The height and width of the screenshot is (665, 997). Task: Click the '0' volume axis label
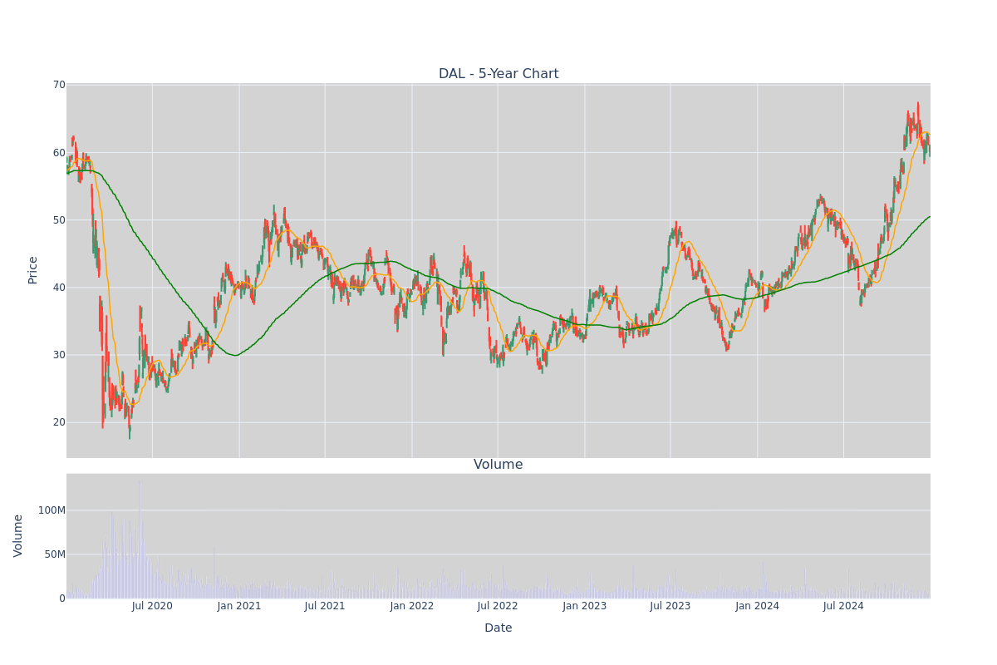coord(62,598)
